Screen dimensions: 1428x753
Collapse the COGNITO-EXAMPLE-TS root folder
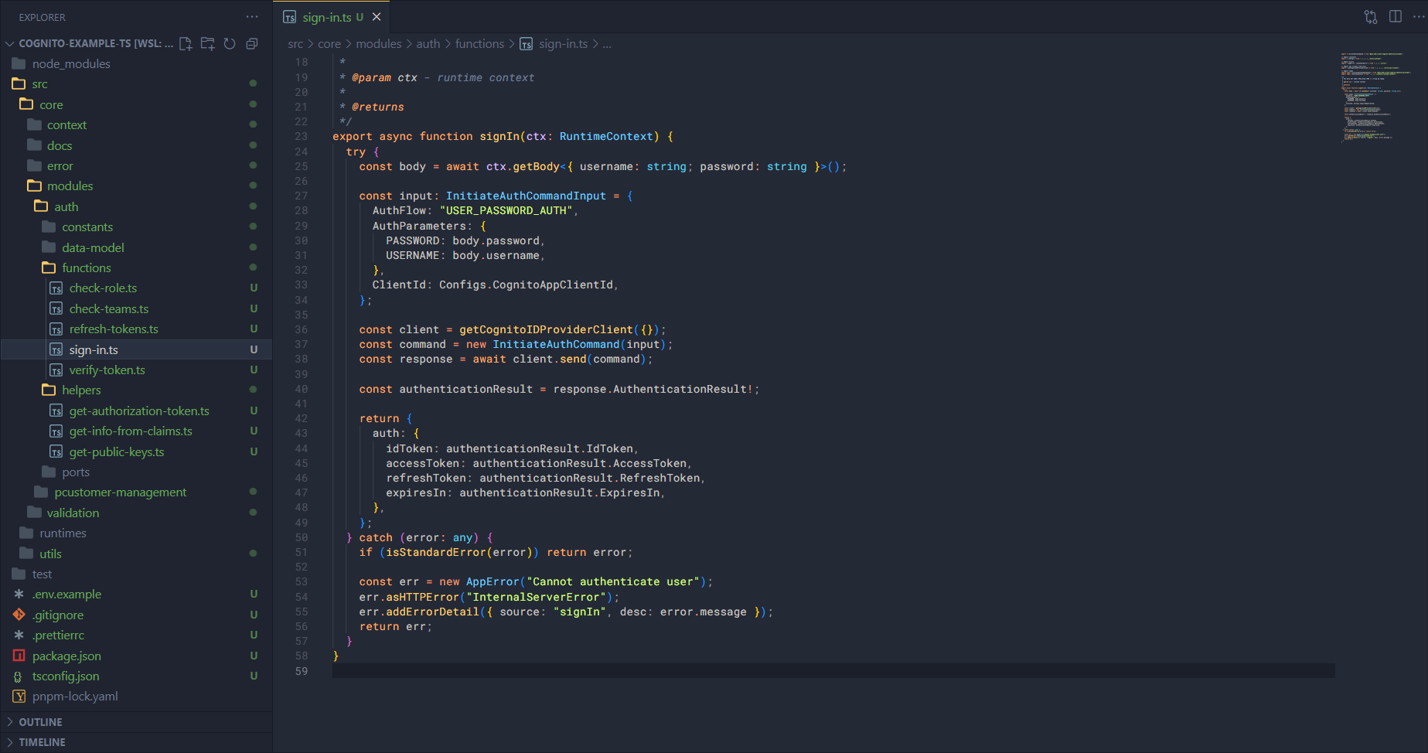[10, 43]
